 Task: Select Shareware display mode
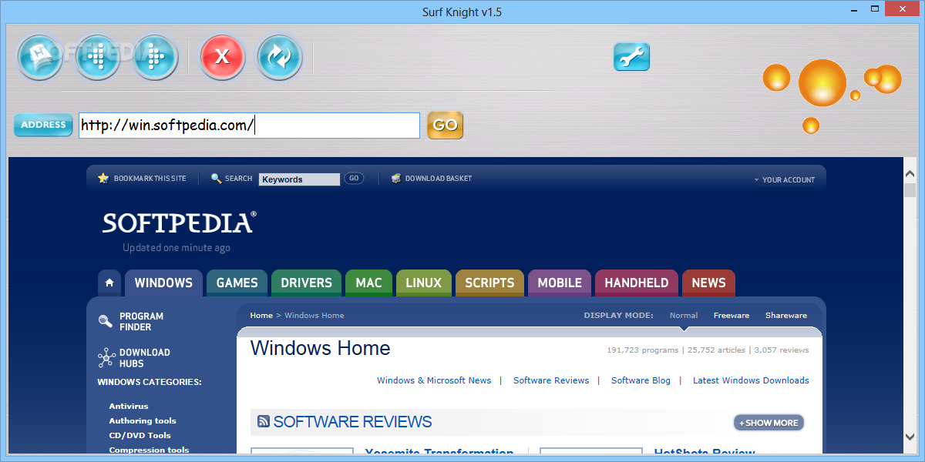[786, 315]
